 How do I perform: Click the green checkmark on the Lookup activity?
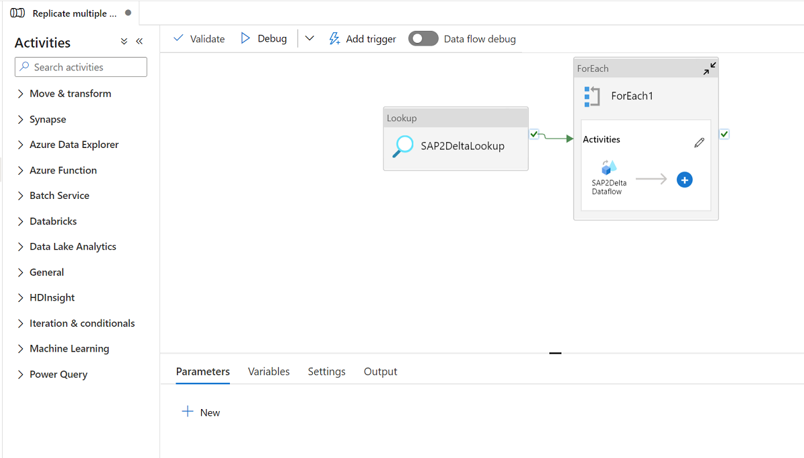[x=534, y=134]
